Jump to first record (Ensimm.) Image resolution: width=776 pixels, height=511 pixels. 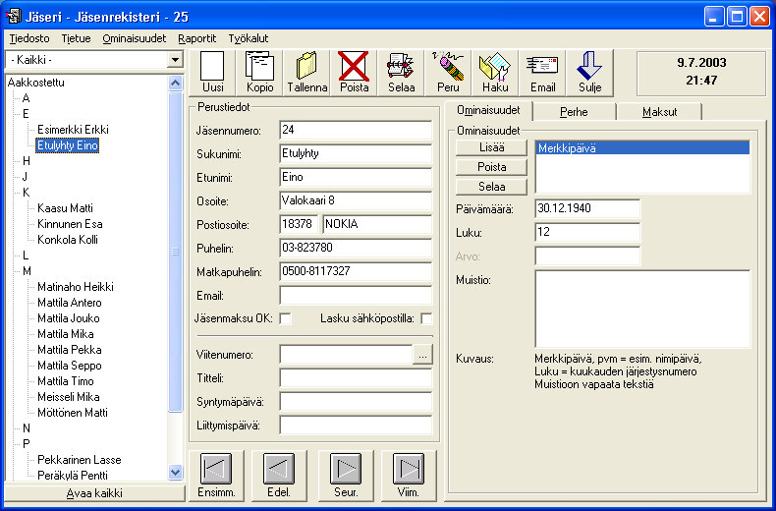[x=216, y=476]
